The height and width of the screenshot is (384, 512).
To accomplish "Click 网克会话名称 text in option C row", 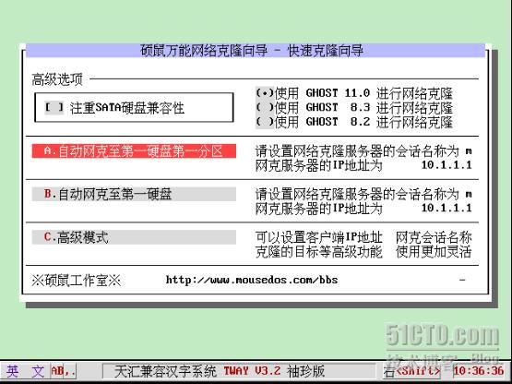I will click(x=434, y=237).
